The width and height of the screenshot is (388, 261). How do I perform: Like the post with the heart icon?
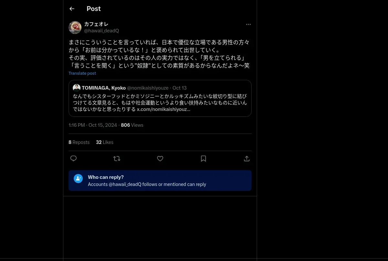[x=160, y=158]
